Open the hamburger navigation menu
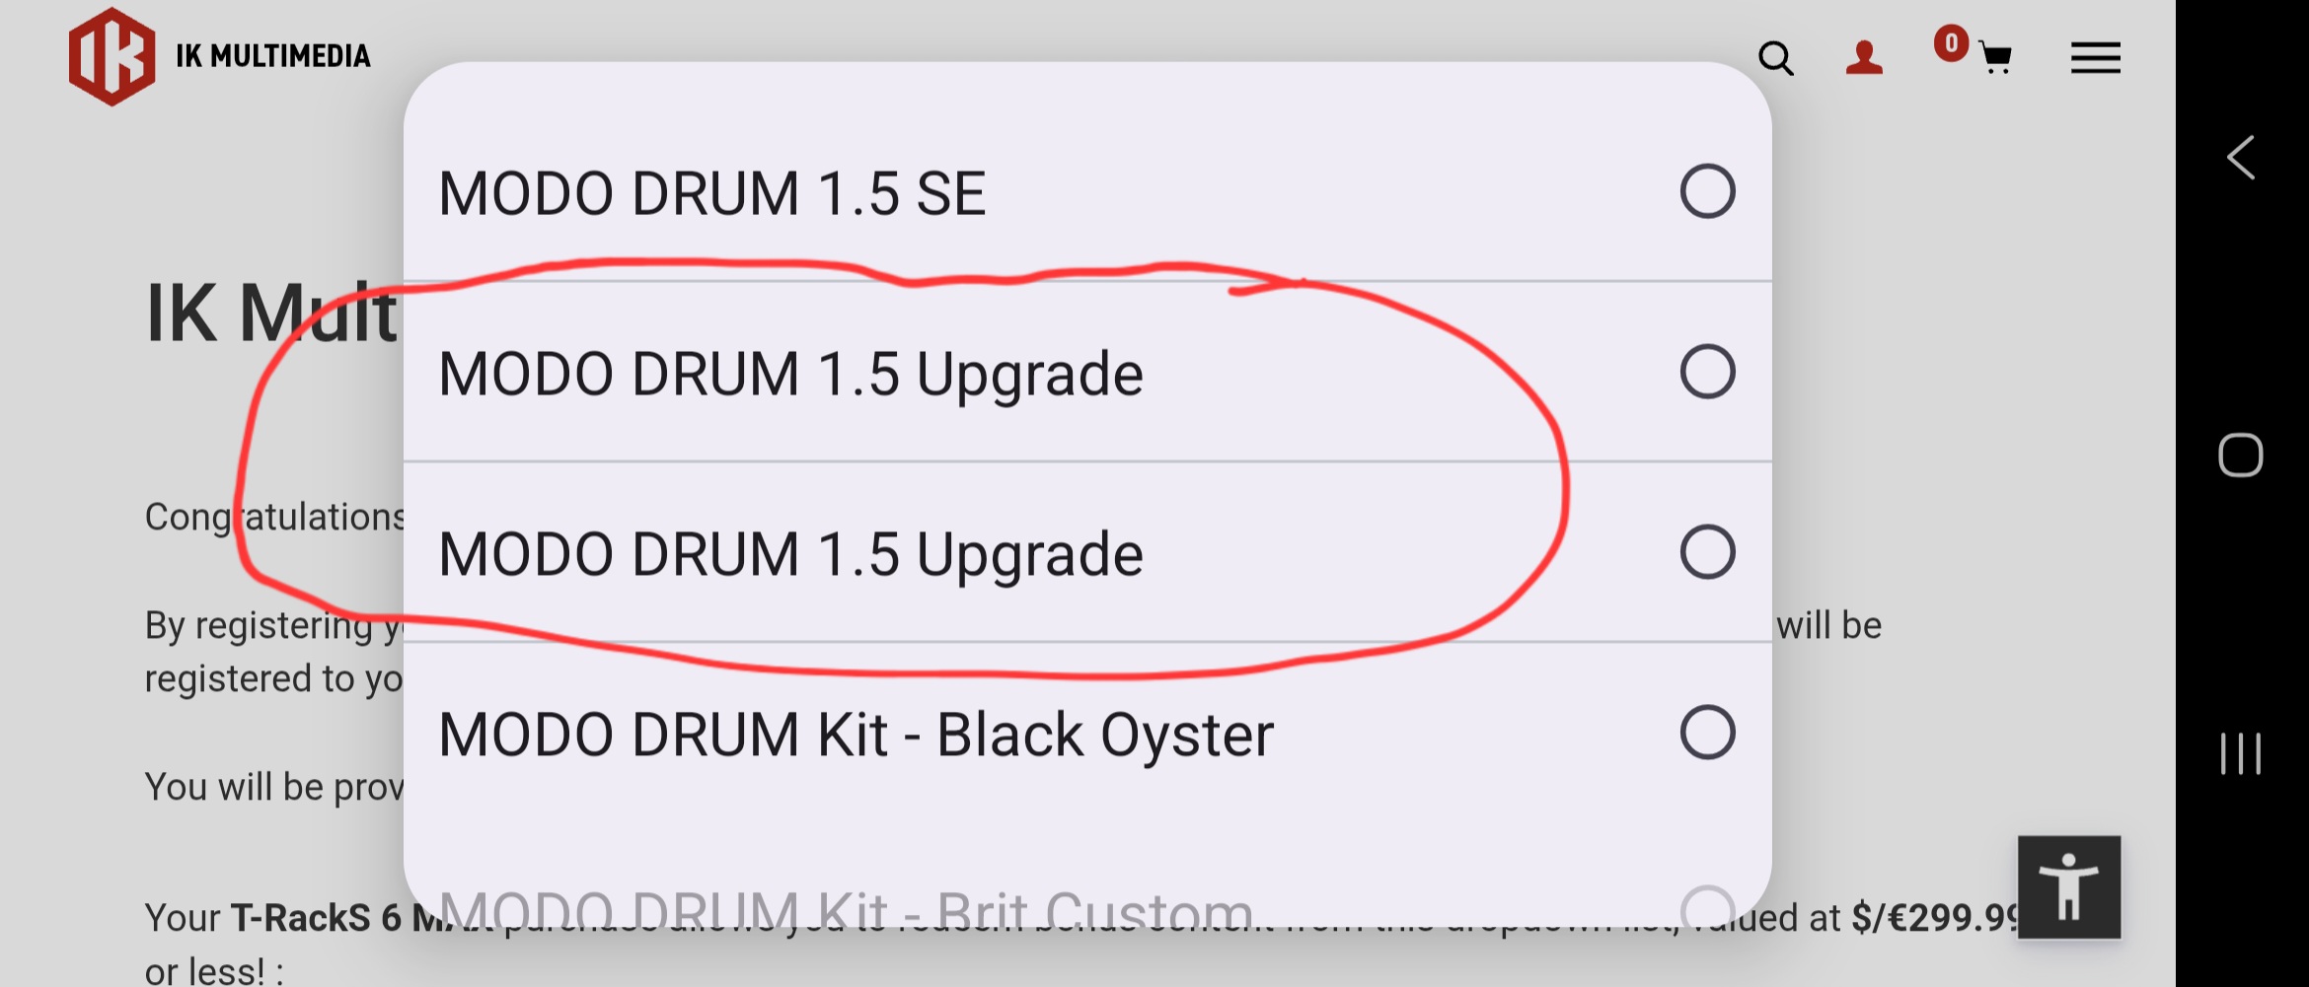The width and height of the screenshot is (2309, 987). (2095, 58)
